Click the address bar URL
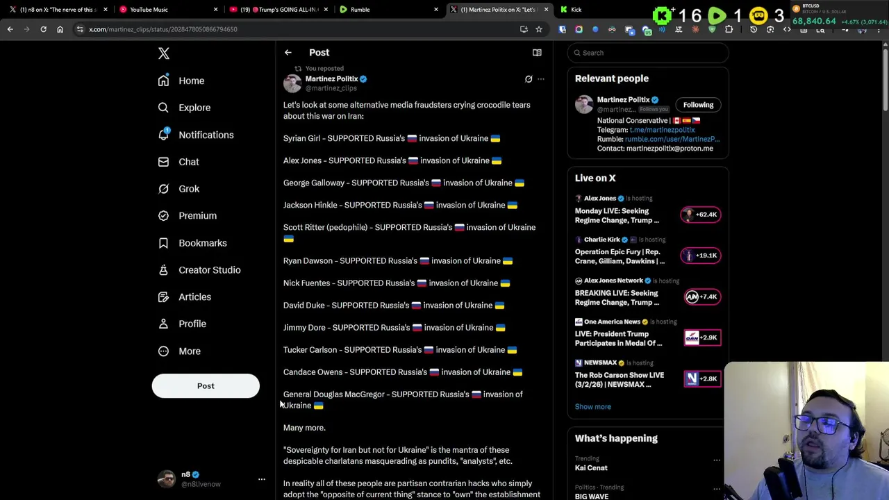Viewport: 889px width, 500px height. tap(163, 29)
